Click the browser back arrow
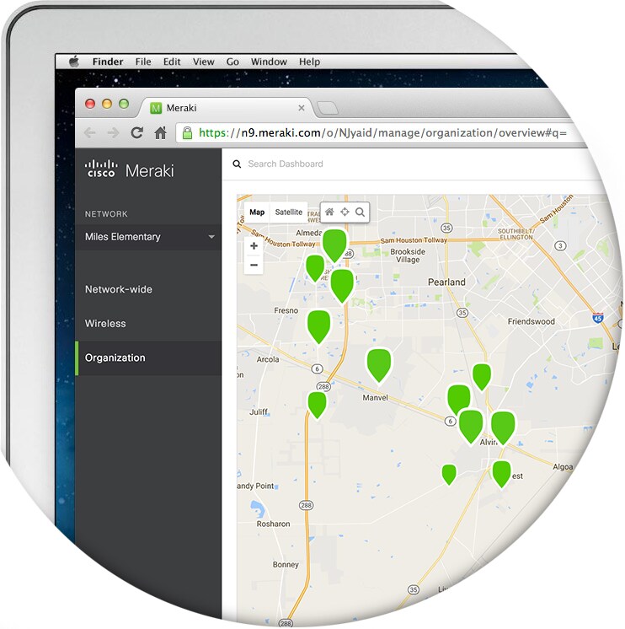 pos(90,132)
